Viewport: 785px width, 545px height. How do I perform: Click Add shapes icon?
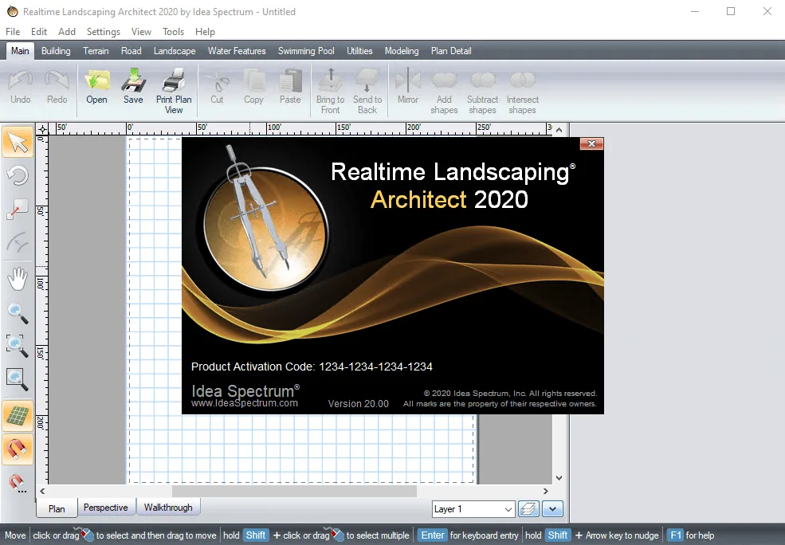[x=444, y=80]
